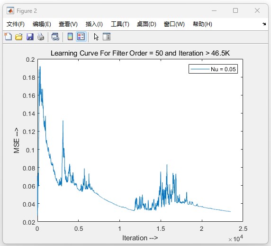271x246 pixels.
Task: Click the dock figure arrow in the menu bar
Action: [264, 24]
